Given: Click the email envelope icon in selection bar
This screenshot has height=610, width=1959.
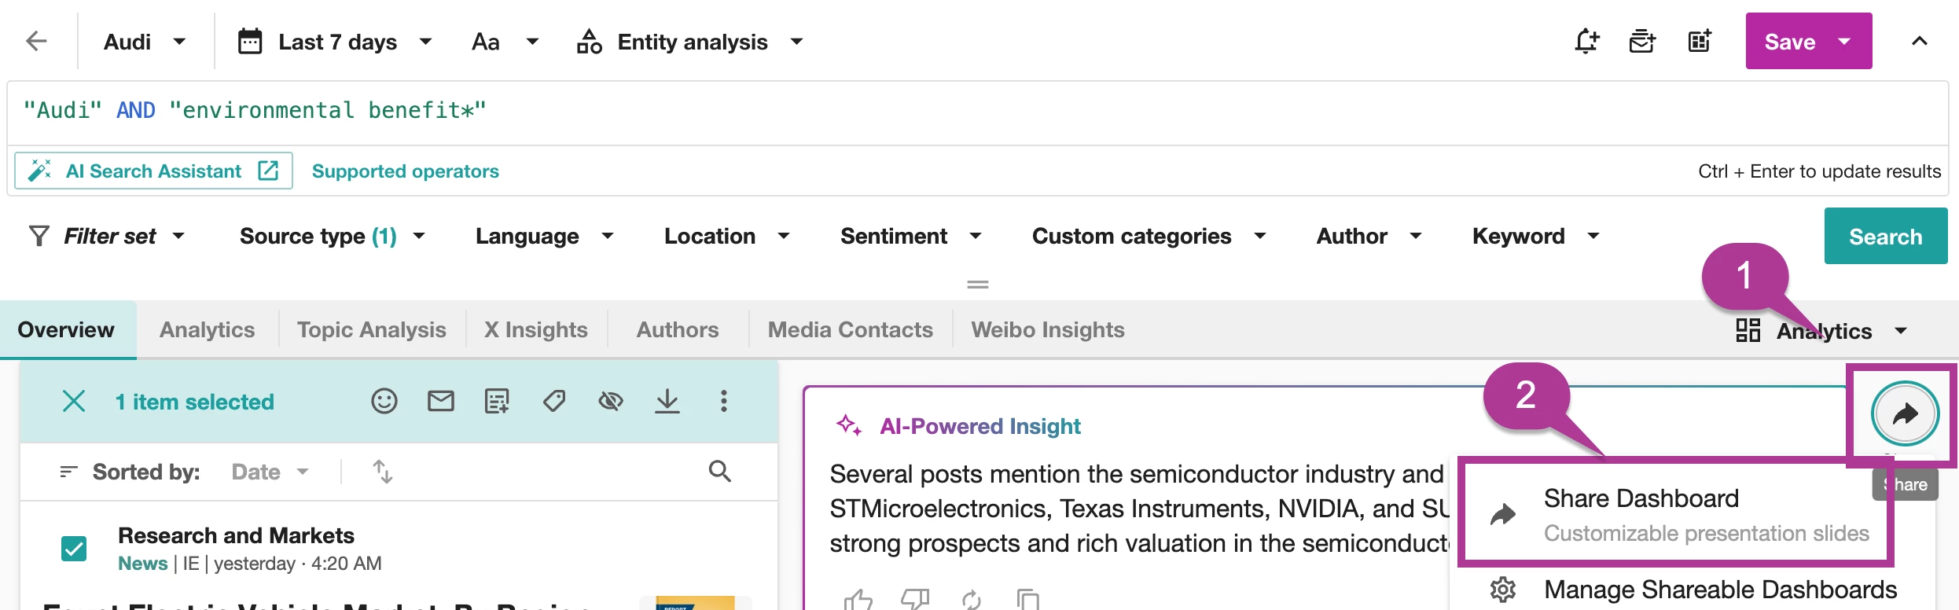Looking at the screenshot, I should pyautogui.click(x=441, y=402).
